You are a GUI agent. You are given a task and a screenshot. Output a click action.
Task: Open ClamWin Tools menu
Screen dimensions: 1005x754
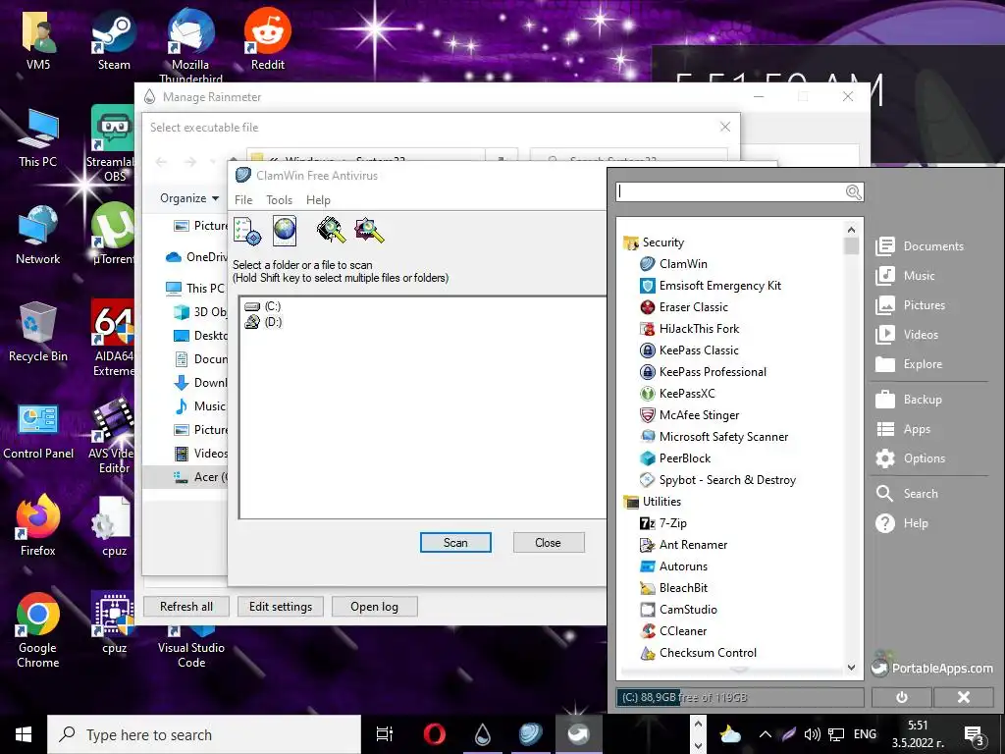[280, 200]
